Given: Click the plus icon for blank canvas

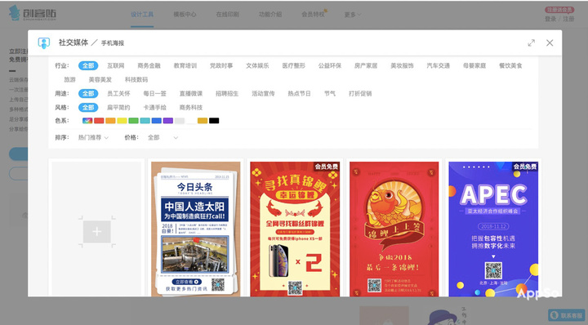Looking at the screenshot, I should point(96,232).
